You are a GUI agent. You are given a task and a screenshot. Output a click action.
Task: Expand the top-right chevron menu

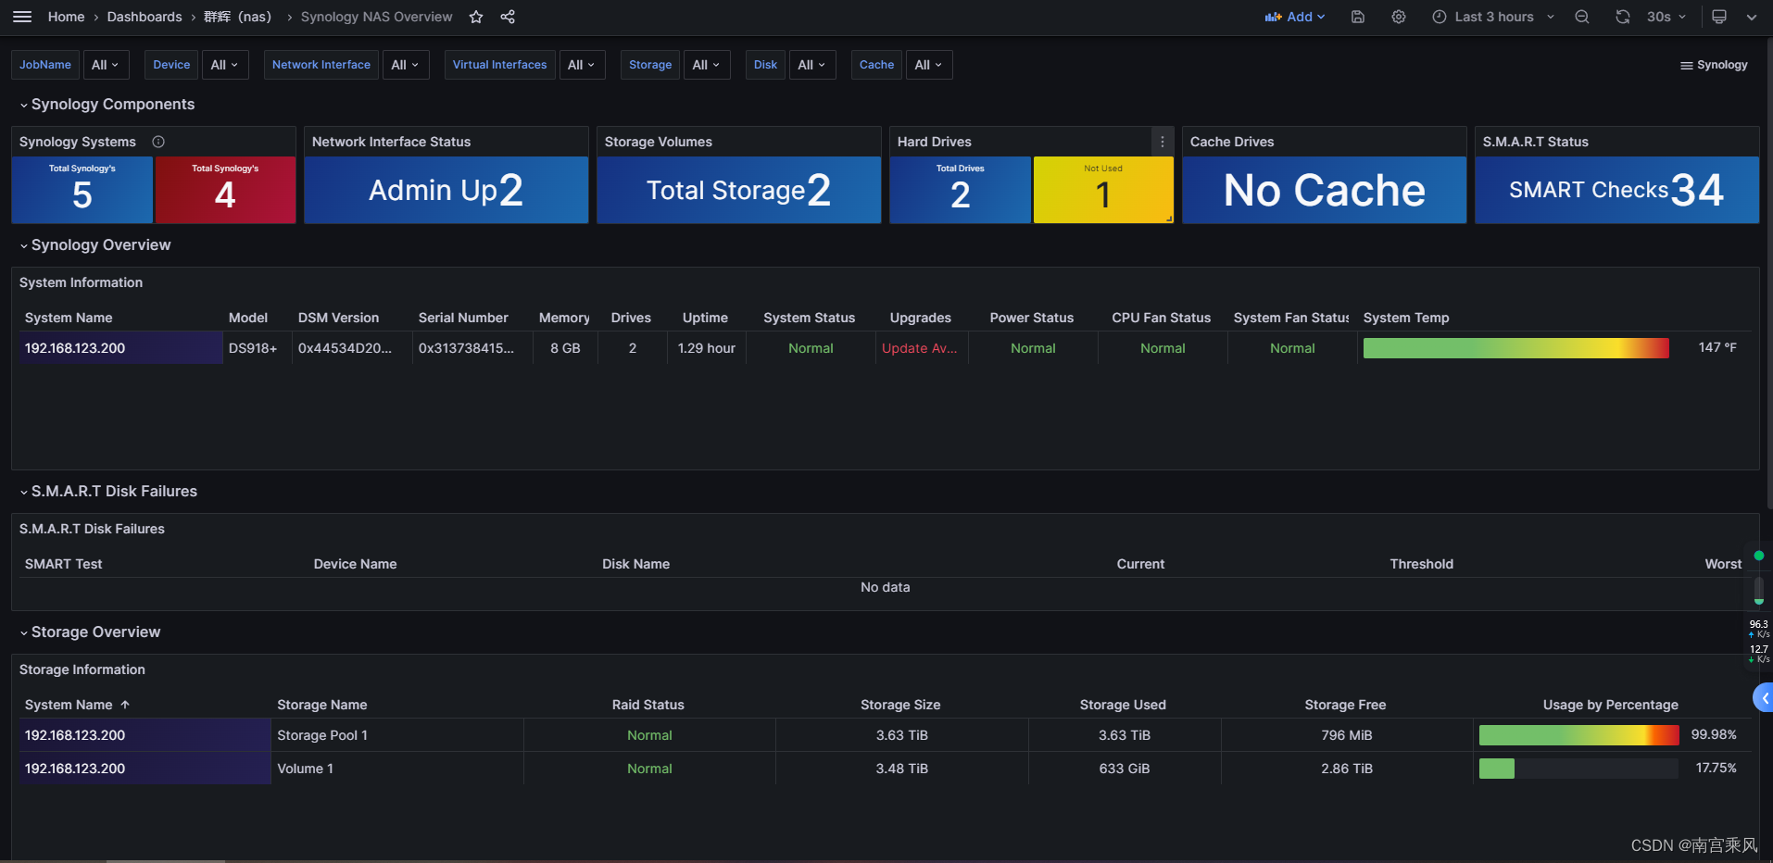(x=1751, y=17)
